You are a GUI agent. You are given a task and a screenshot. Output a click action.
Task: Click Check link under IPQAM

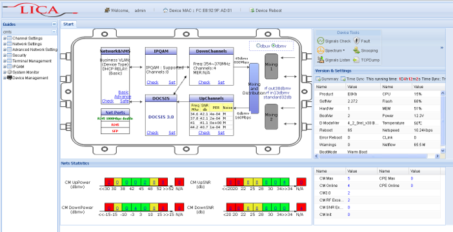[x=152, y=82]
